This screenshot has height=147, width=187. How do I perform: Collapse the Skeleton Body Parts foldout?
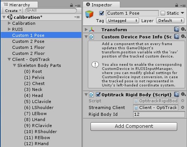click(x=15, y=65)
